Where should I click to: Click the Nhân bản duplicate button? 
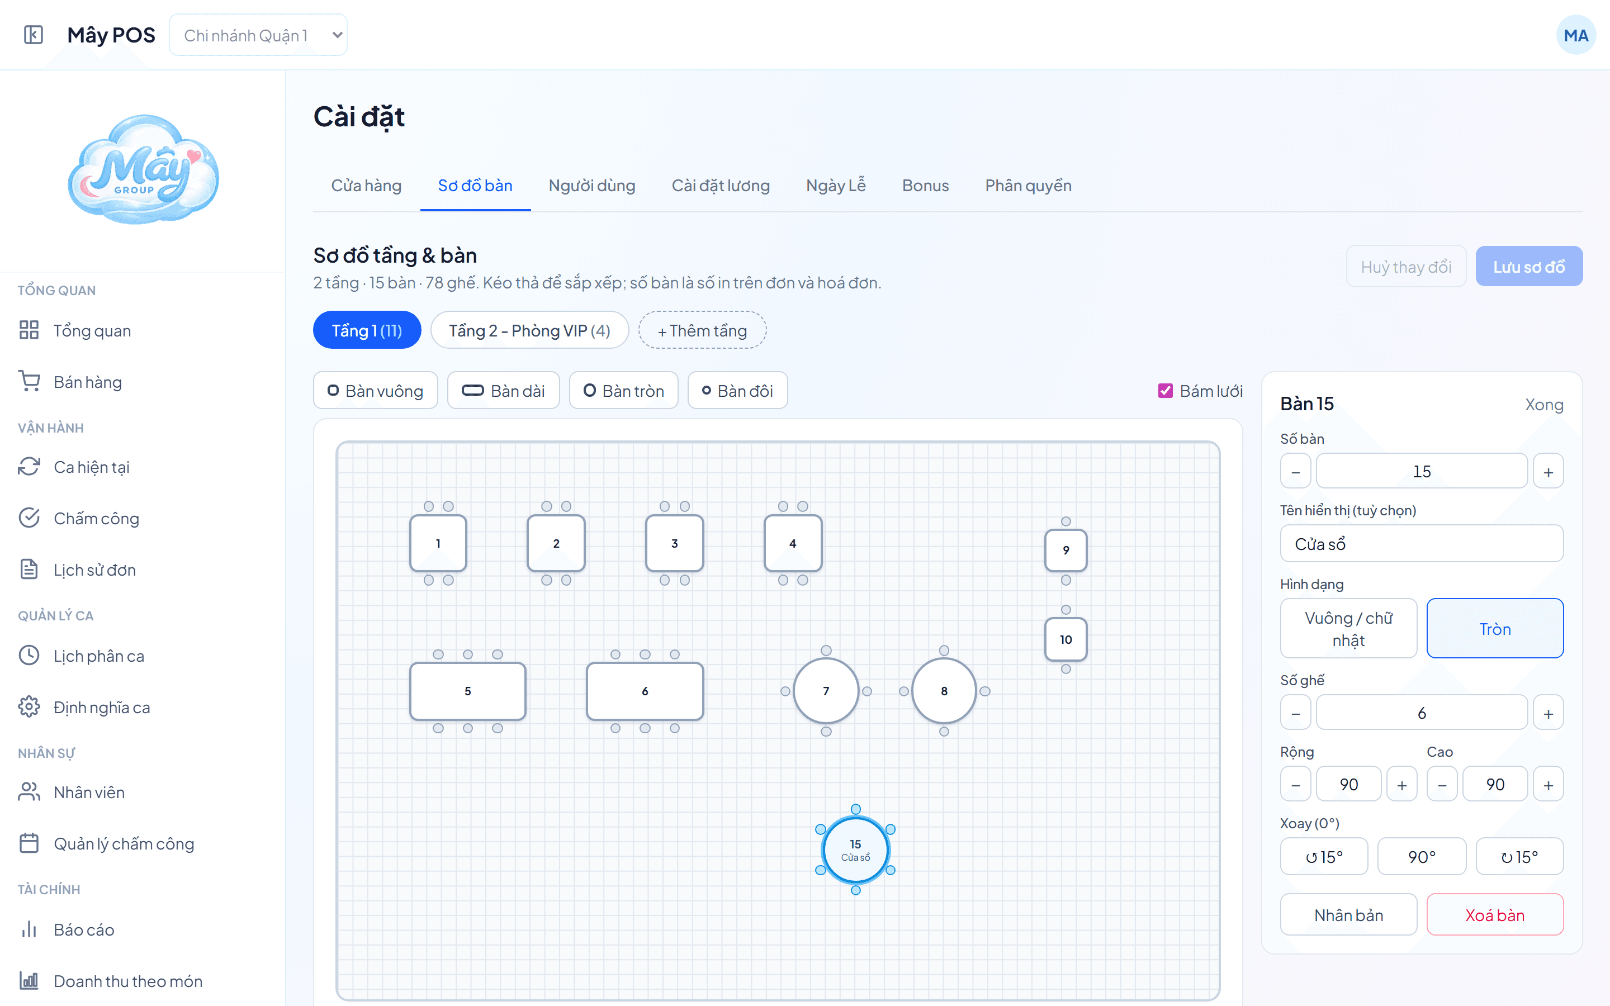pos(1348,915)
